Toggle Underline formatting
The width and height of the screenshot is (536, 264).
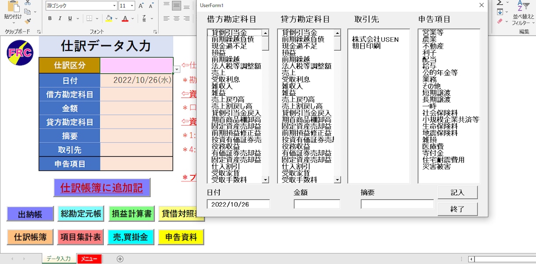coord(70,18)
